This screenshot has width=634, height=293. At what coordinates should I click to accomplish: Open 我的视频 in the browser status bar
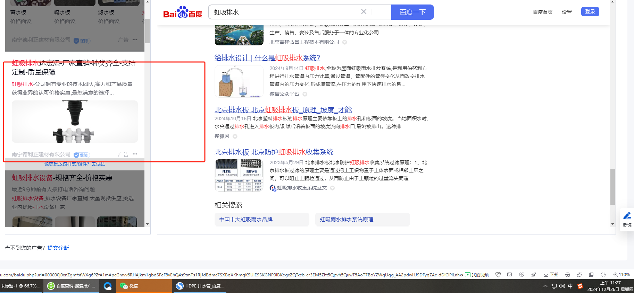(477, 275)
